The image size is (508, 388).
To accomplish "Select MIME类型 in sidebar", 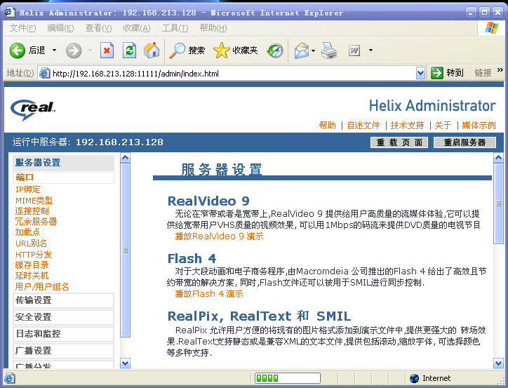I will pyautogui.click(x=34, y=201).
